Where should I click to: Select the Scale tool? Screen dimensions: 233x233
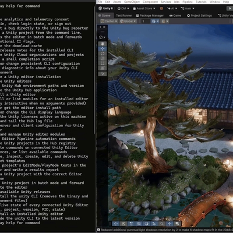103,58
